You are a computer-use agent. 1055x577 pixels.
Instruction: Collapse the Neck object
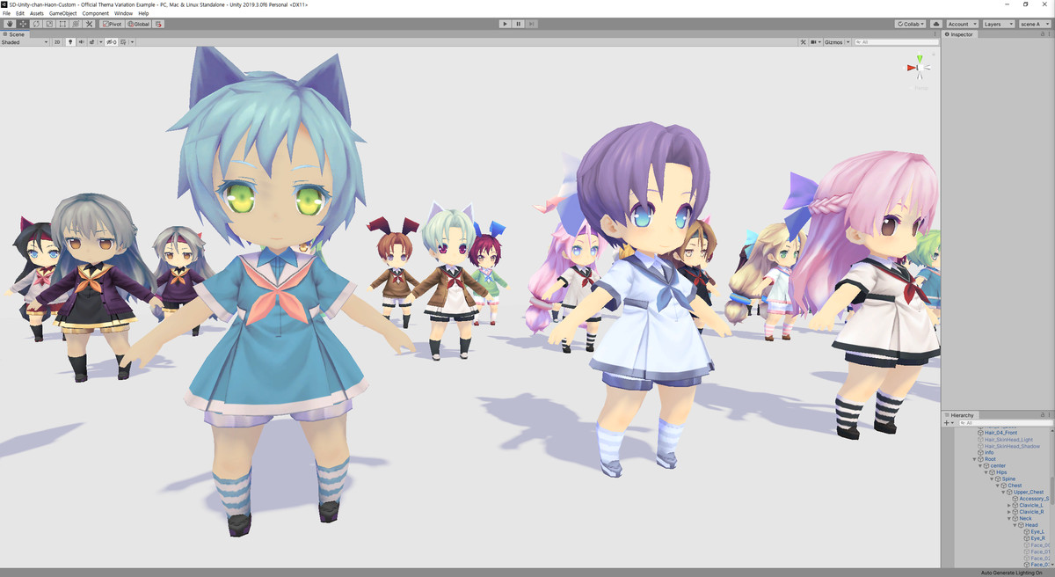pos(1009,519)
